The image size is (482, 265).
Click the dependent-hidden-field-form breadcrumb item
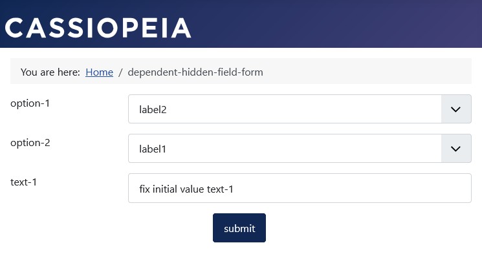pyautogui.click(x=195, y=72)
